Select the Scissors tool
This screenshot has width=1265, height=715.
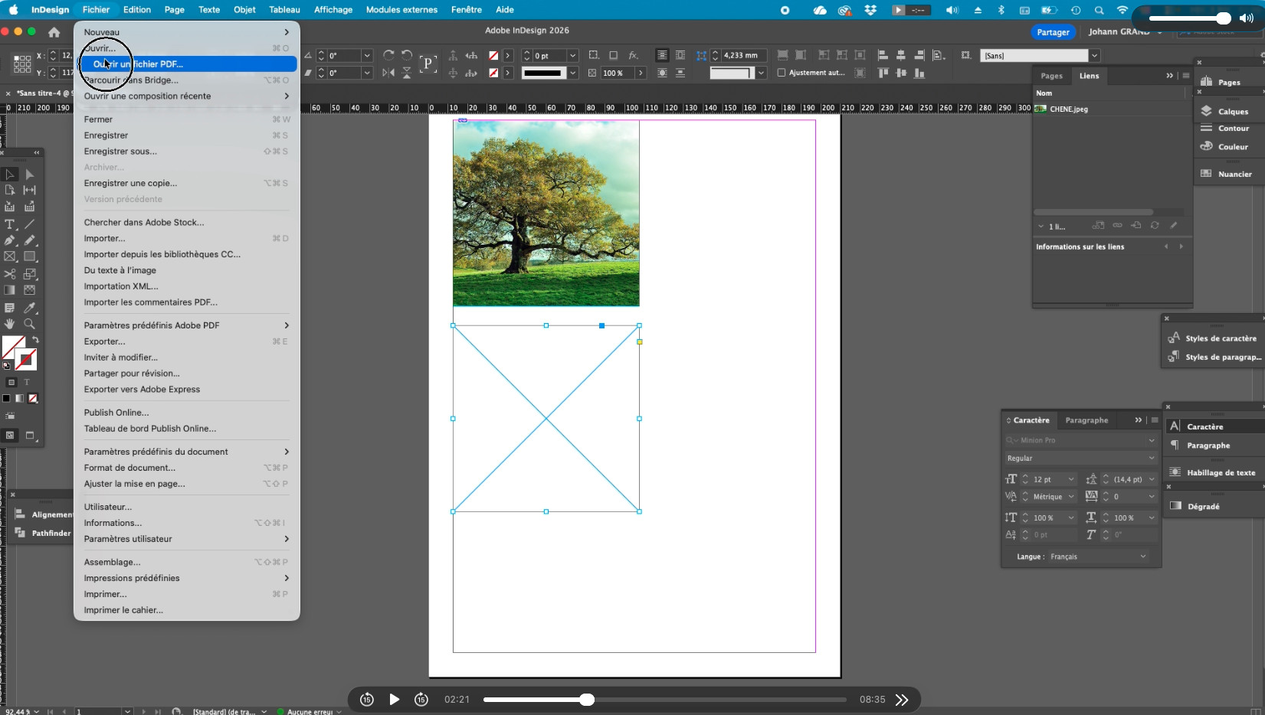coord(10,273)
